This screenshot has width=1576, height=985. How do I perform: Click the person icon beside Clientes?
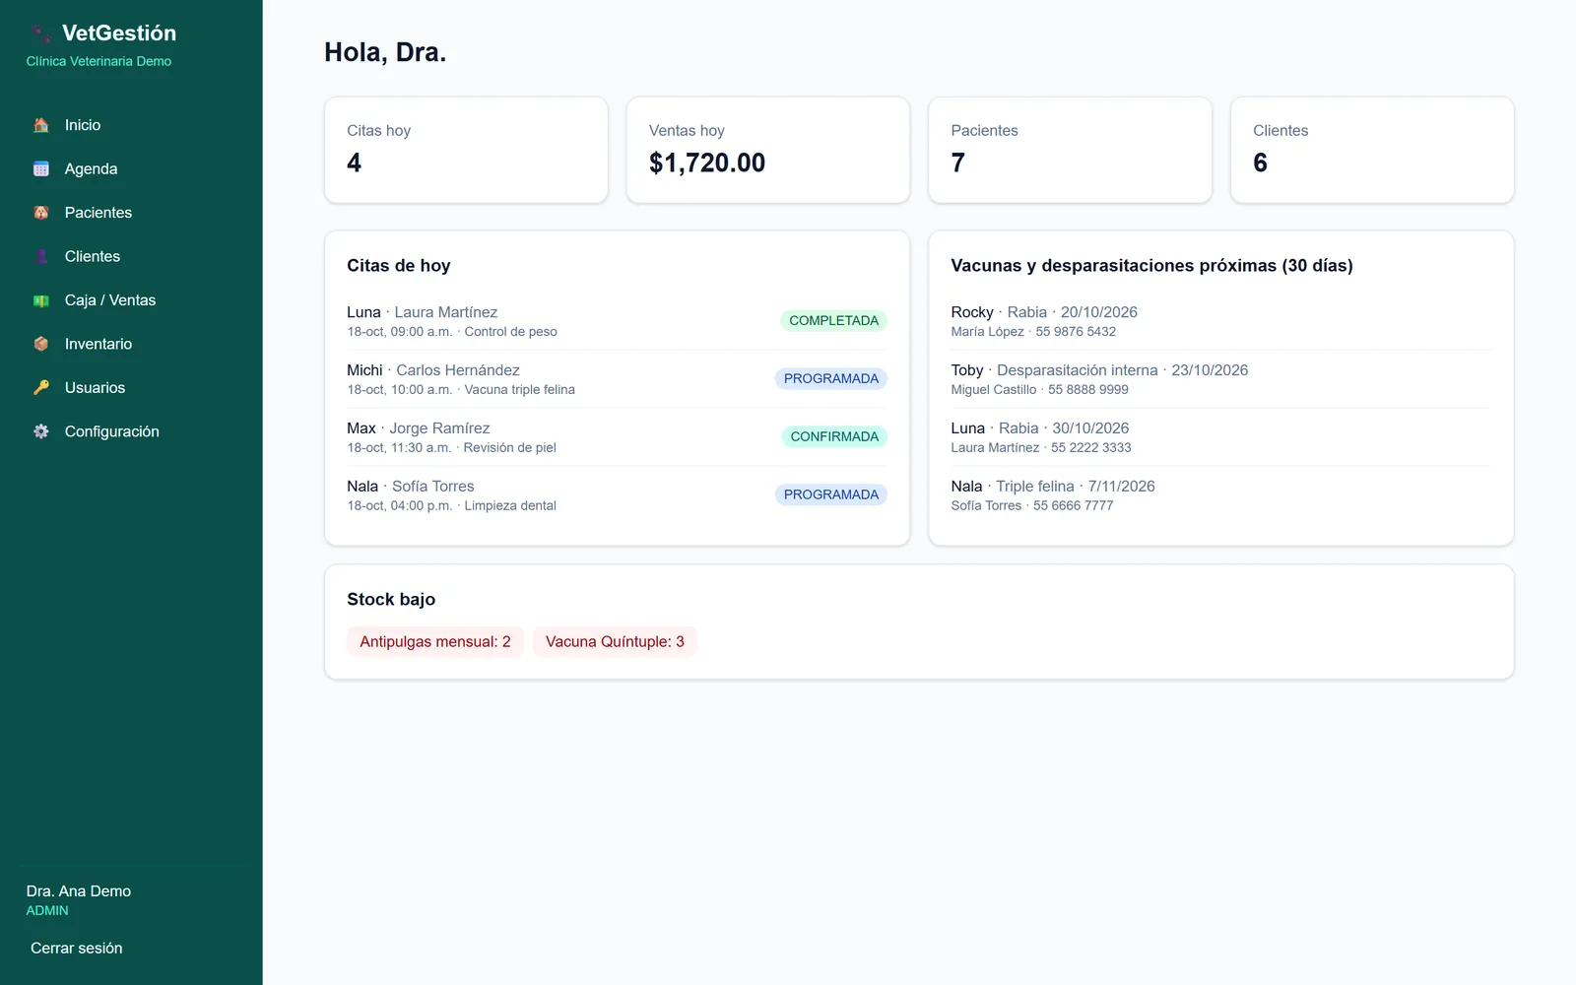[x=41, y=256]
